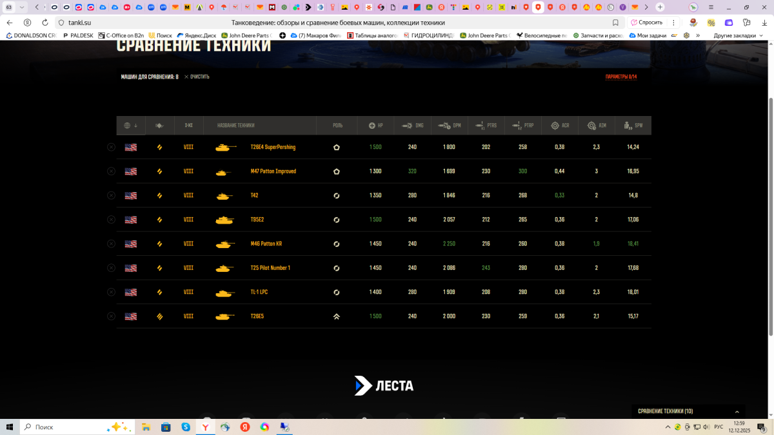Click role icon in T26E5 row
Screen dimensions: 774x435
pos(336,316)
